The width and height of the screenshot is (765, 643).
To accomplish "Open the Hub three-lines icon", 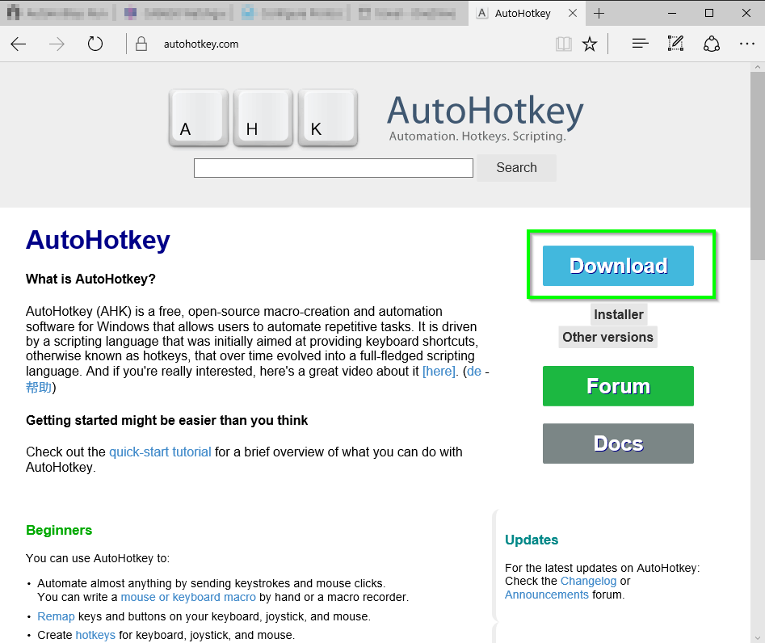I will pyautogui.click(x=640, y=44).
